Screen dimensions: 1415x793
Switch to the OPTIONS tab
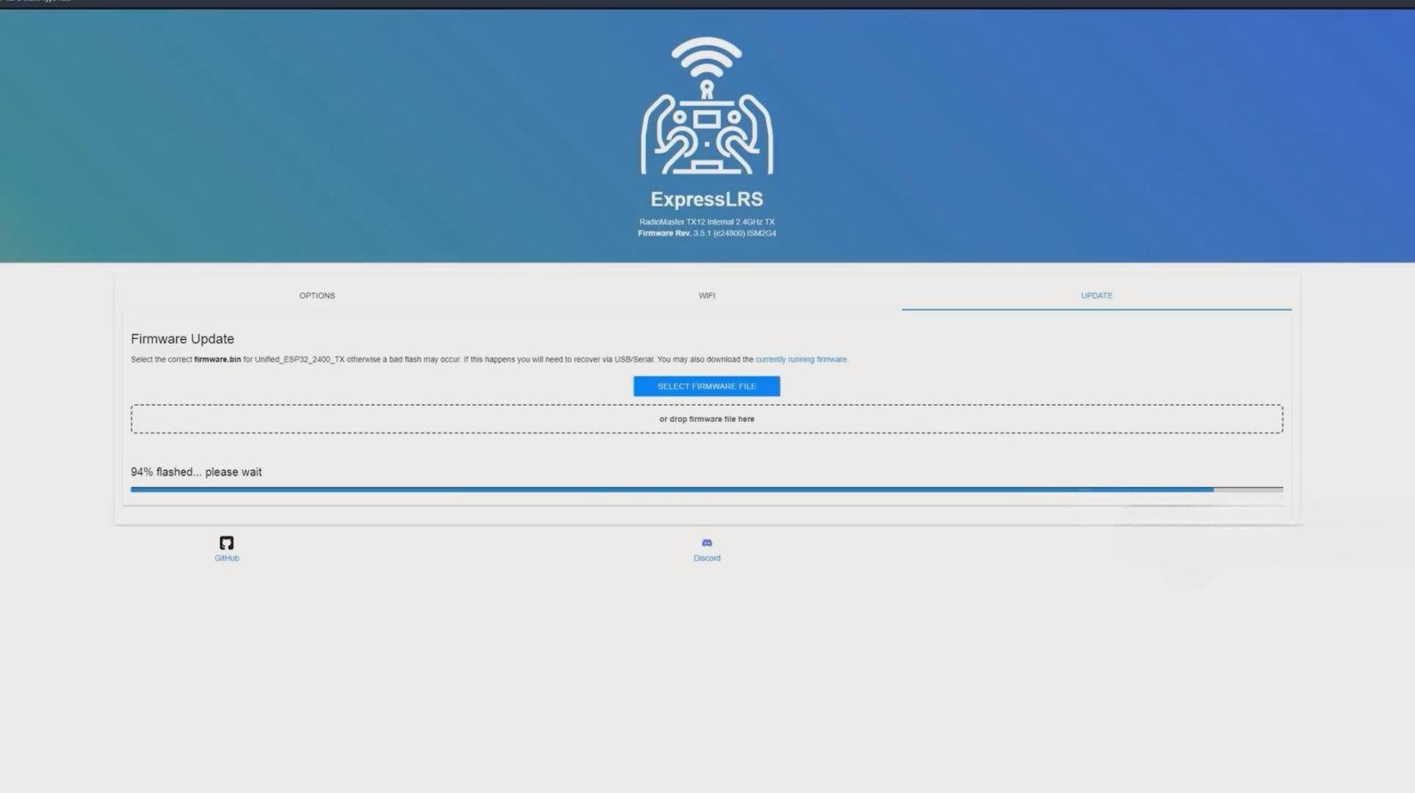pos(317,295)
